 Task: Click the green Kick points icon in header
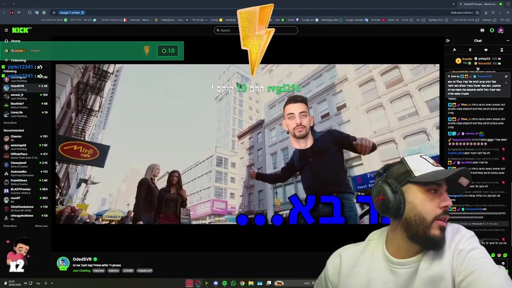(492, 30)
